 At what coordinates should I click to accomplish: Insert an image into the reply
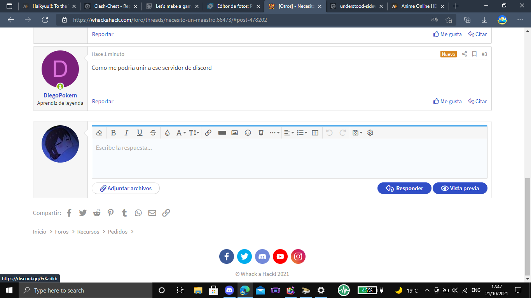pos(234,133)
